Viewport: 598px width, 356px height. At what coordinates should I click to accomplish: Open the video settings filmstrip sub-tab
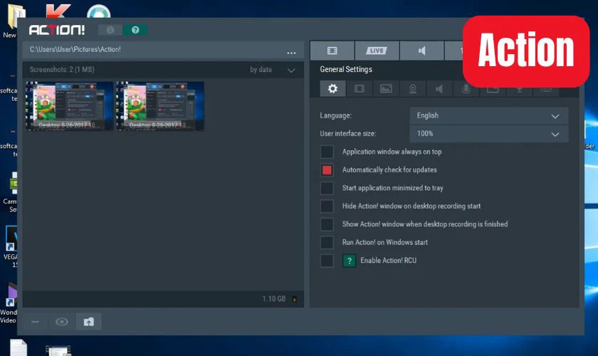coord(360,88)
